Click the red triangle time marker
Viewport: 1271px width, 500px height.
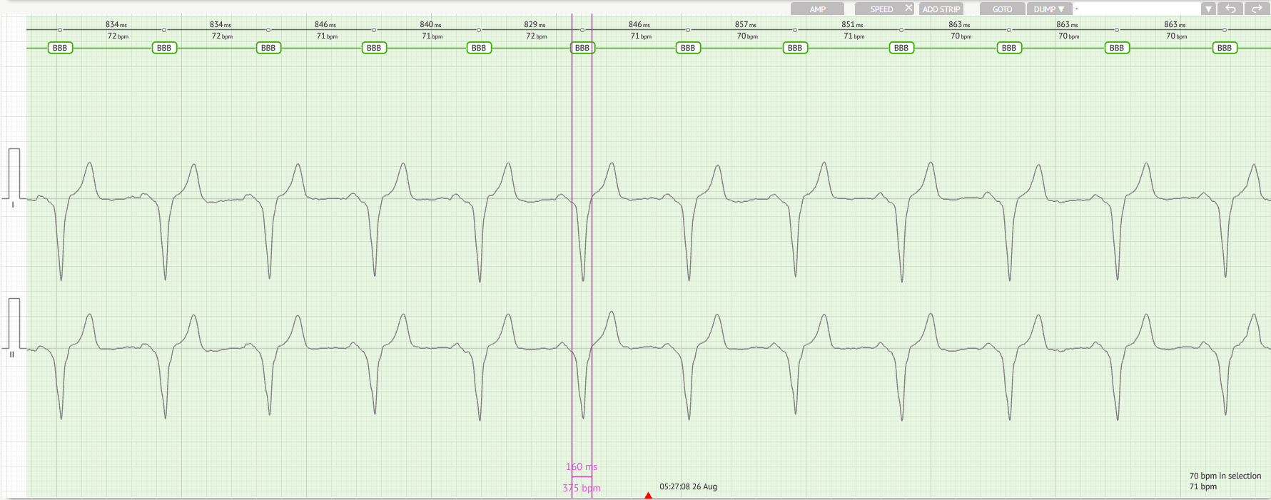[x=648, y=495]
